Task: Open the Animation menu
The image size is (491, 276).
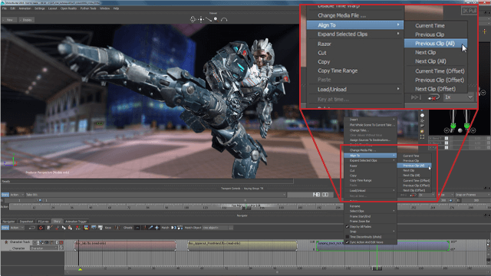Action: [25, 8]
